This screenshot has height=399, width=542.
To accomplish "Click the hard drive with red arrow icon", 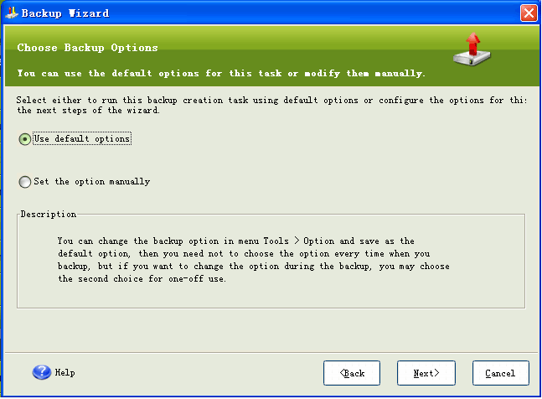I will 472,49.
